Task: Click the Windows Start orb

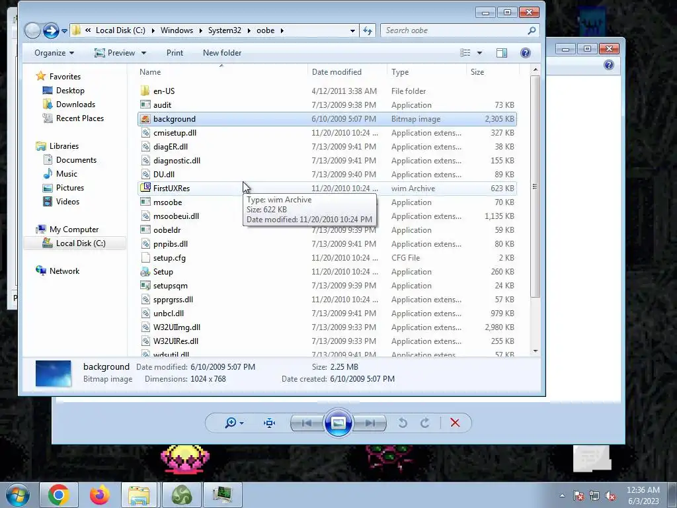Action: click(18, 495)
